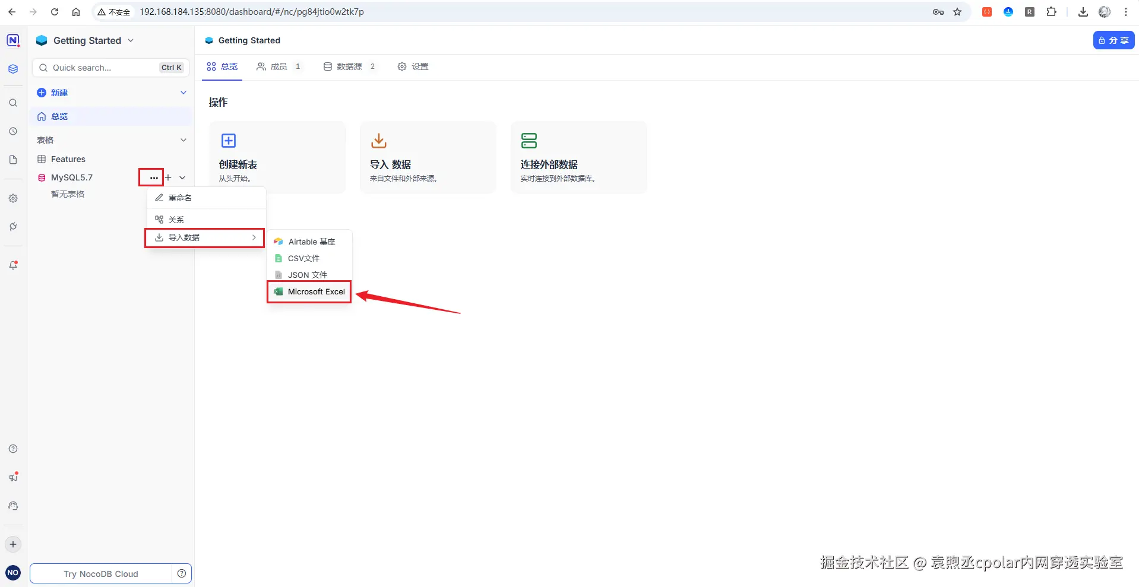Click the browser home icon
This screenshot has width=1139, height=587.
76,12
